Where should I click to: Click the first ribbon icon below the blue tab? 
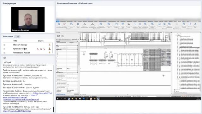click(59, 24)
